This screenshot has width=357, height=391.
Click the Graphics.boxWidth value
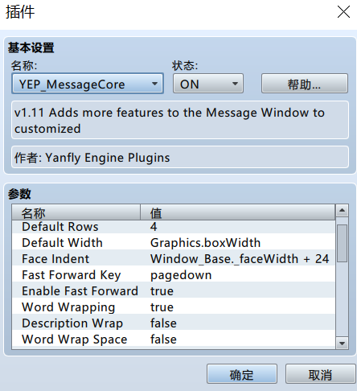[206, 243]
